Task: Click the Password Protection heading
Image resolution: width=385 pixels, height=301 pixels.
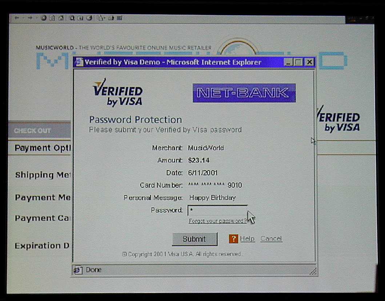Action: coord(136,120)
